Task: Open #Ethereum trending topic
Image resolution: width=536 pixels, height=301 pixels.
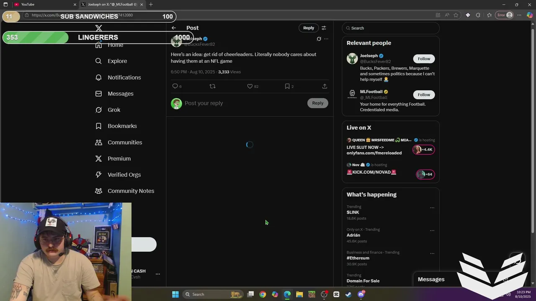Action: coord(358,258)
